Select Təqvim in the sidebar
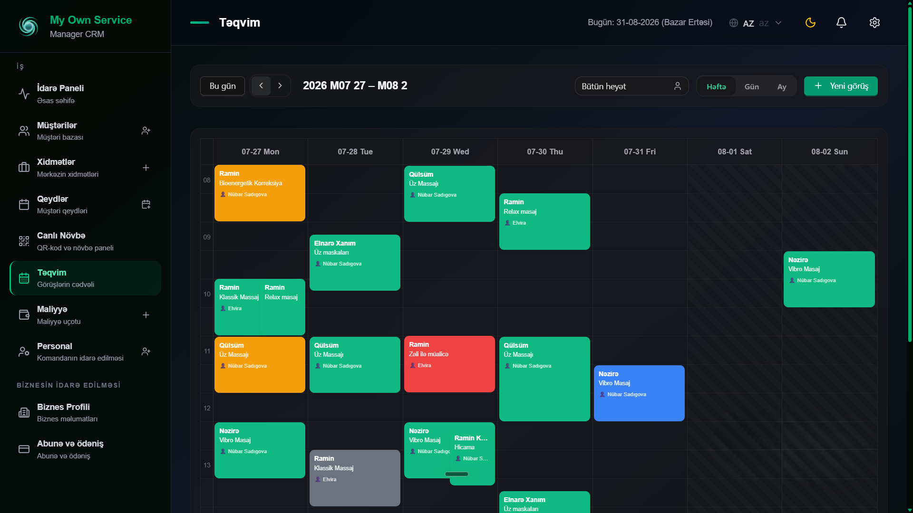Screen dimensions: 913x513 tap(86, 278)
